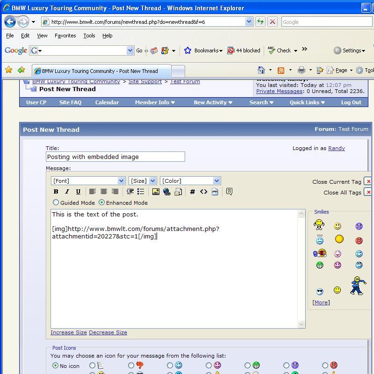Screen dimensions: 374x374
Task: Wrap text in HTML tags with <> icon
Action: [204, 192]
